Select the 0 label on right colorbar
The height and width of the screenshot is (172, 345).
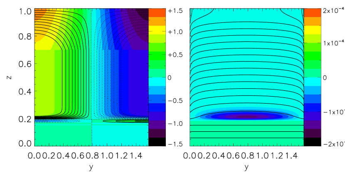(x=325, y=78)
